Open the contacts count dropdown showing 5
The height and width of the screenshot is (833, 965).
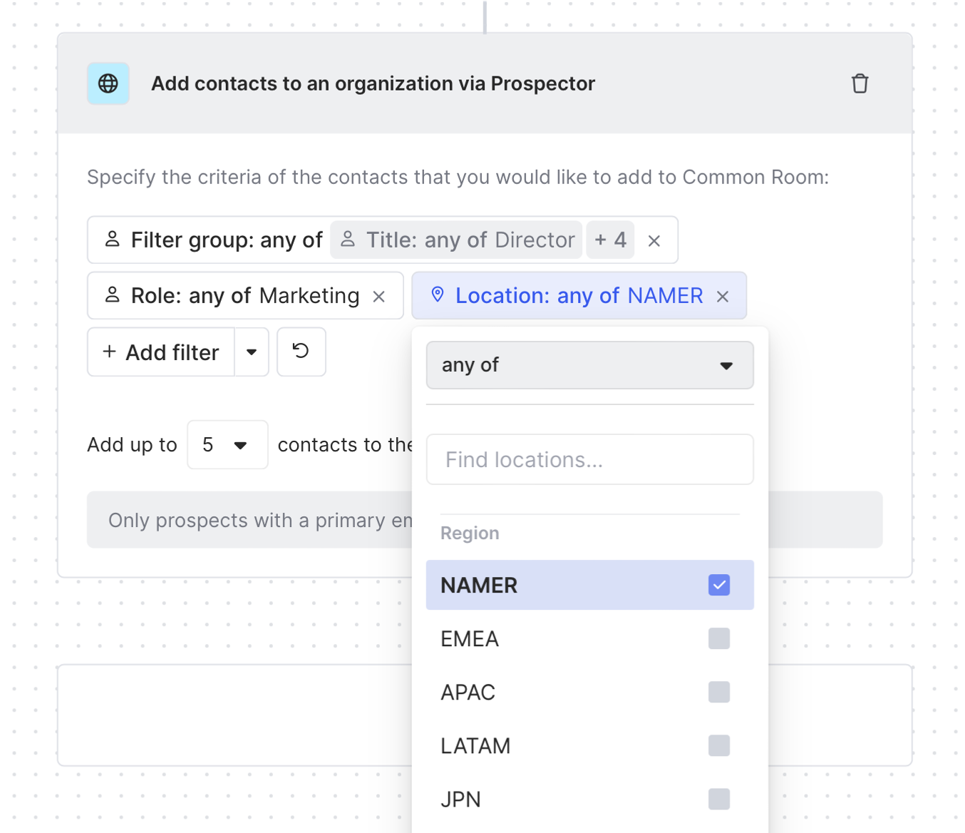(x=227, y=445)
